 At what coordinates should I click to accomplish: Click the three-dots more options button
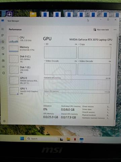[x=115, y=30]
